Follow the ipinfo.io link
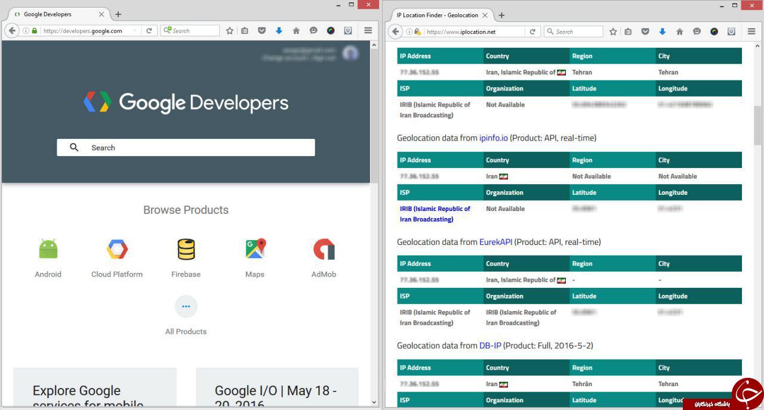 pyautogui.click(x=493, y=138)
